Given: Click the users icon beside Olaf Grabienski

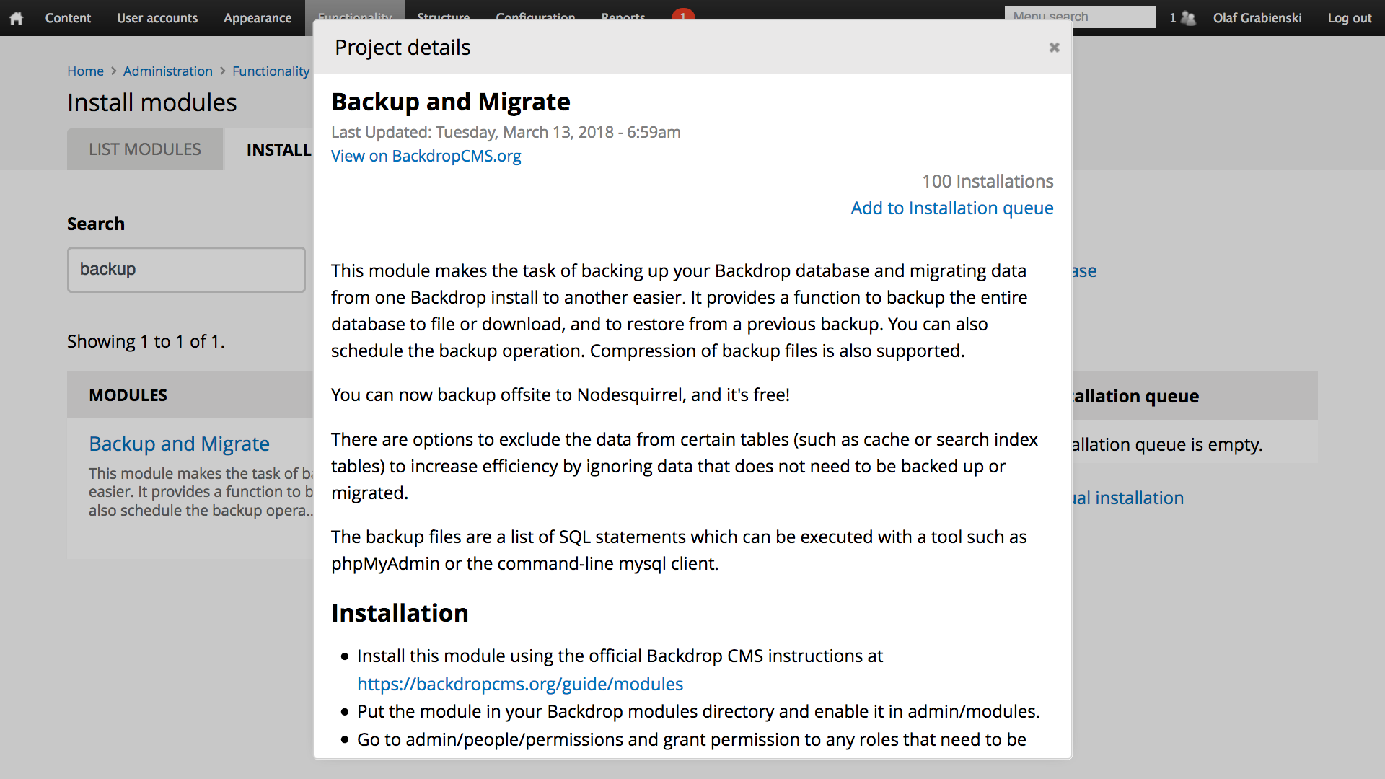Looking at the screenshot, I should coord(1187,18).
